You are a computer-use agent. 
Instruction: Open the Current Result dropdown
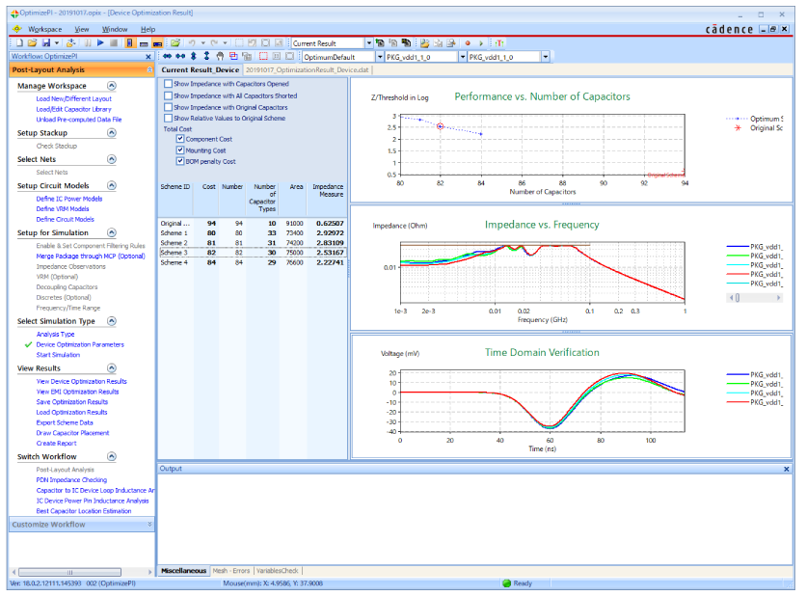pyautogui.click(x=368, y=43)
